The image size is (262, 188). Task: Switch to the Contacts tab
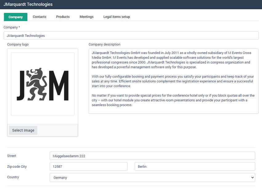coord(39,17)
